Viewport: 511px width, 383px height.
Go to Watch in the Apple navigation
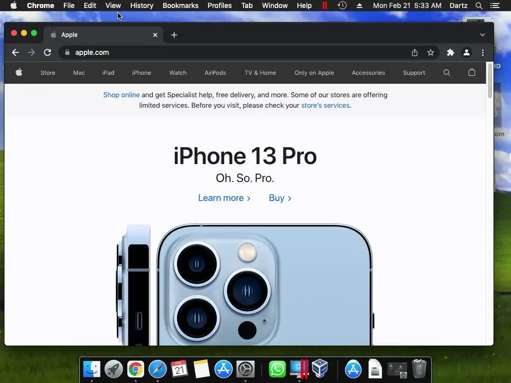178,73
